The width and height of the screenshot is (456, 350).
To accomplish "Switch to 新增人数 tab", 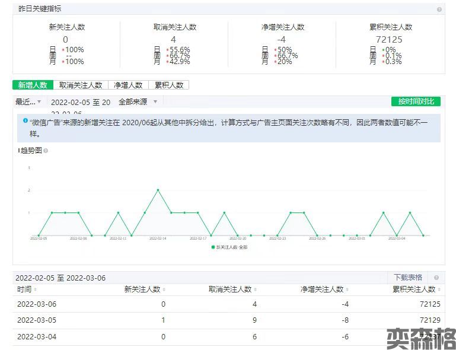I will [x=33, y=85].
